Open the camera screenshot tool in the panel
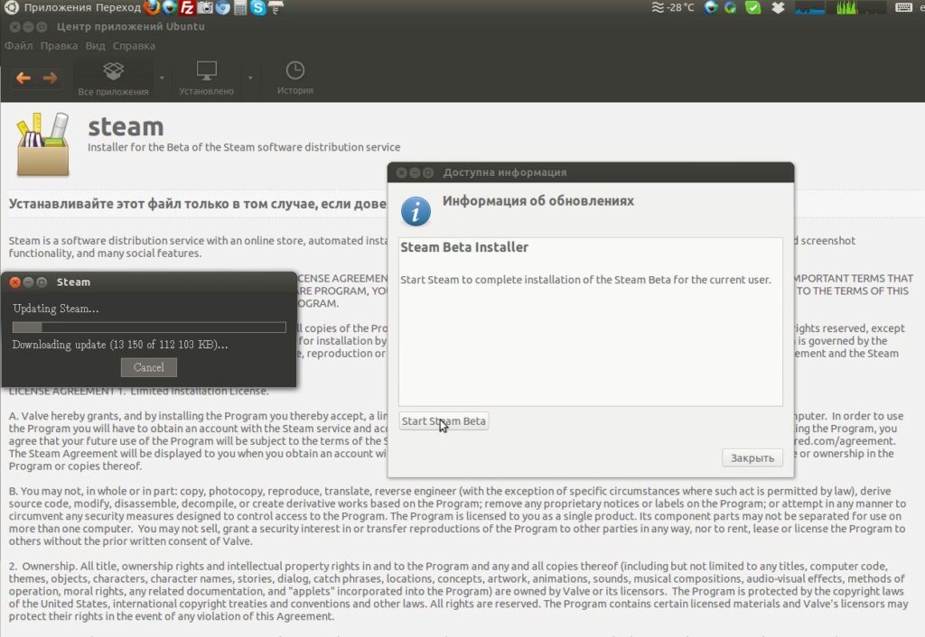 coord(205,7)
